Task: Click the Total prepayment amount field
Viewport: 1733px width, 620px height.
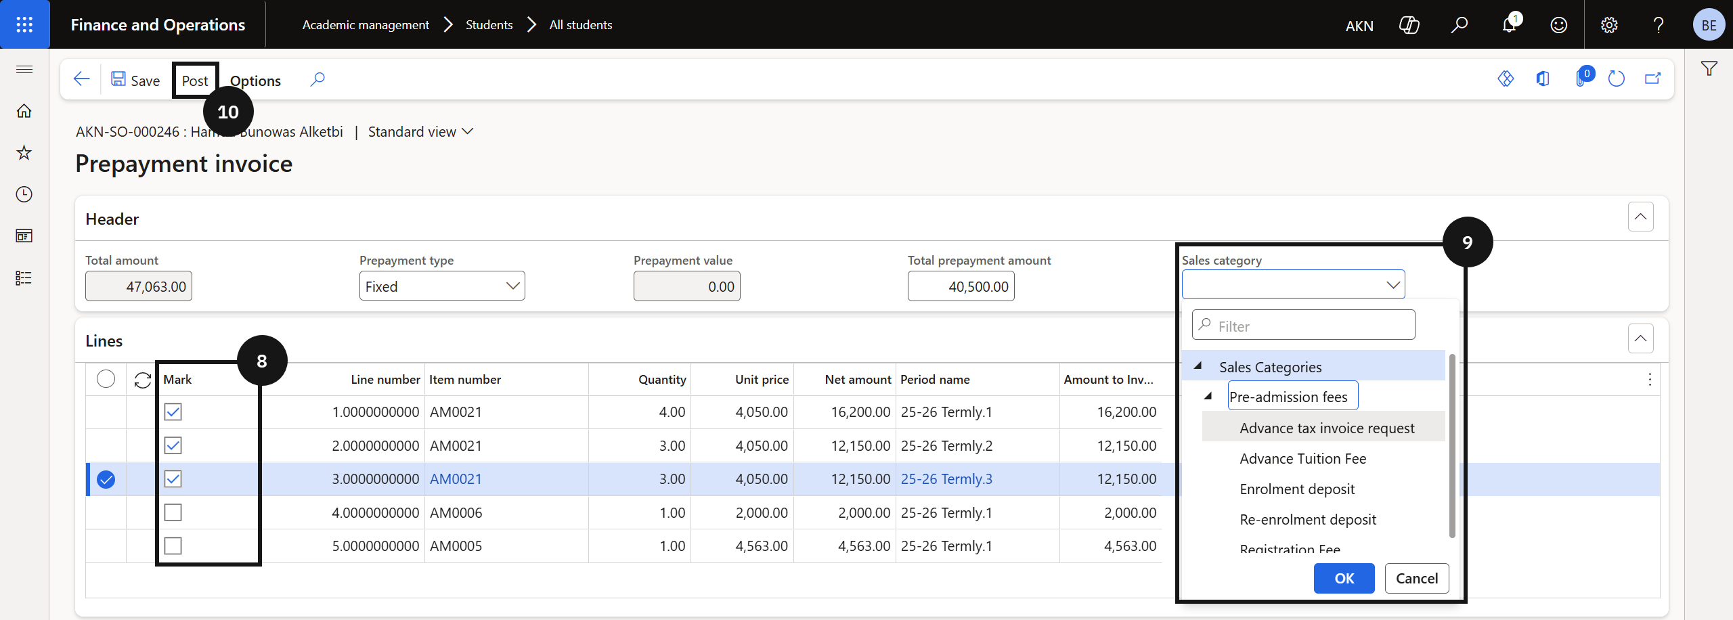Action: coord(961,286)
